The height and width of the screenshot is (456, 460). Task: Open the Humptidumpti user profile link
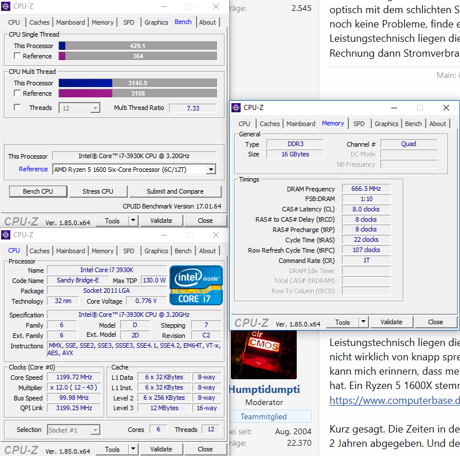pos(264,390)
